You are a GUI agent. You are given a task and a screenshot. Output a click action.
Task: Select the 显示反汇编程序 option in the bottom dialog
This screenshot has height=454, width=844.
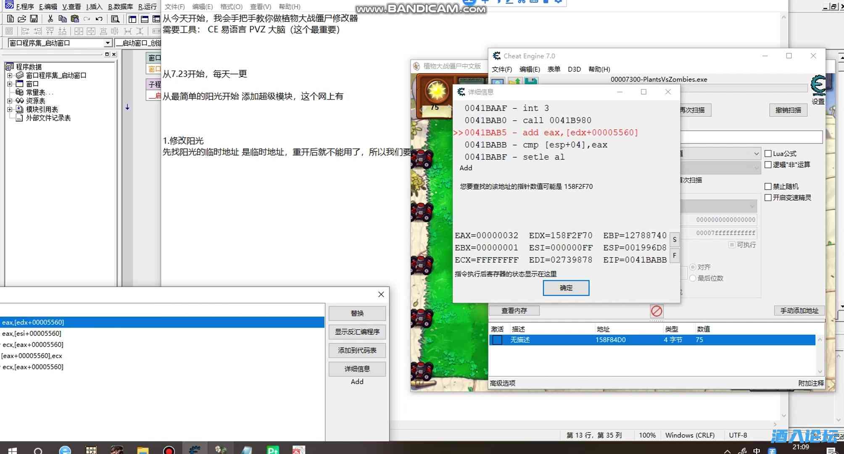[357, 332]
